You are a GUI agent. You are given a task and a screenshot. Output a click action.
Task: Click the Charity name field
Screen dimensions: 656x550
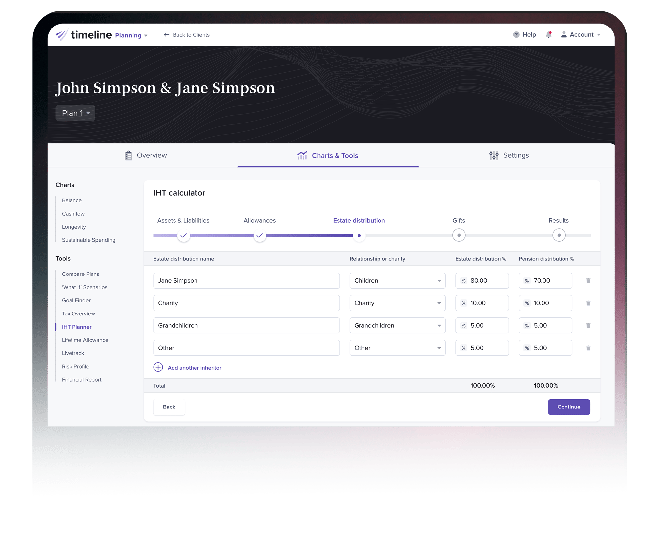tap(246, 303)
